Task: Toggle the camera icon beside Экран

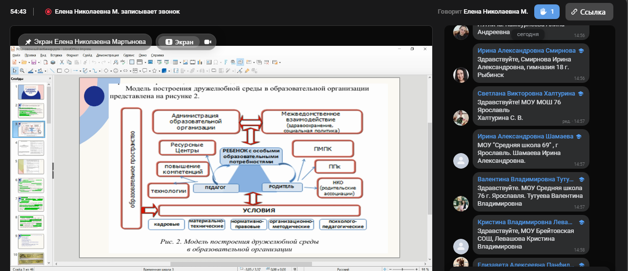Action: coord(208,42)
